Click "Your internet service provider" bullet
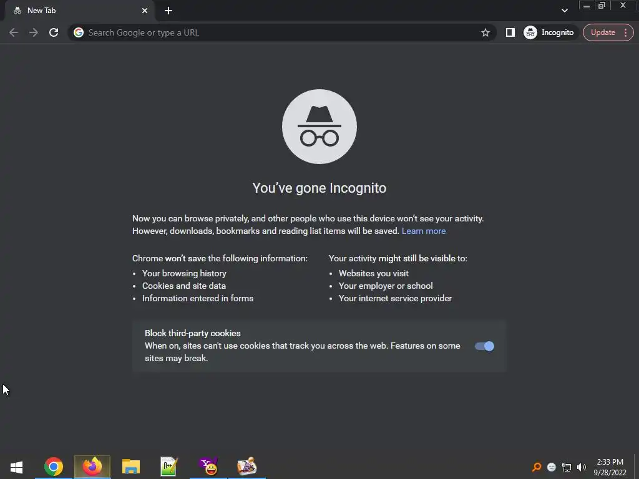This screenshot has height=479, width=639. pyautogui.click(x=395, y=299)
